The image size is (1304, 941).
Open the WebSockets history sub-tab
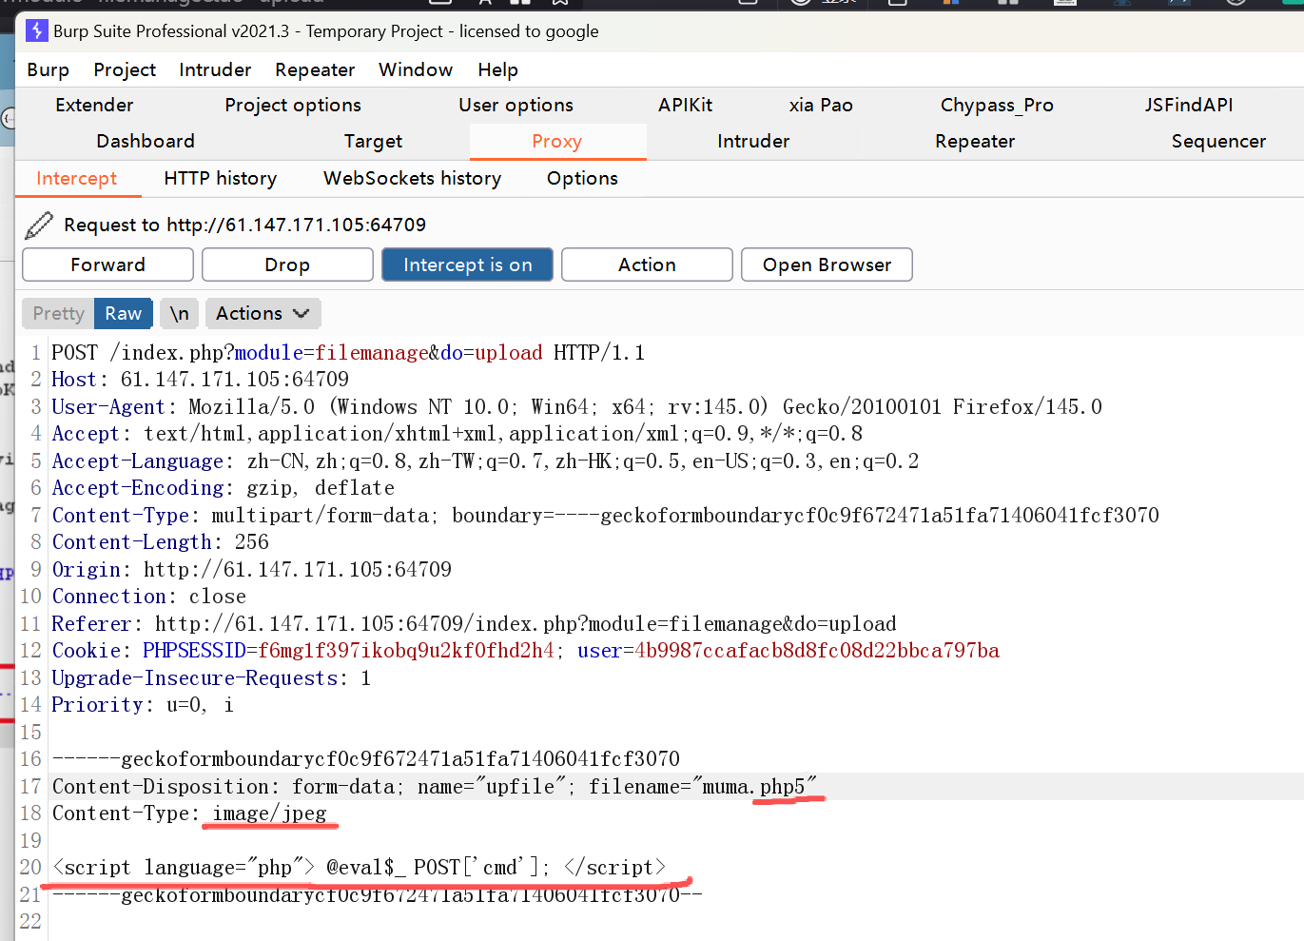(412, 178)
